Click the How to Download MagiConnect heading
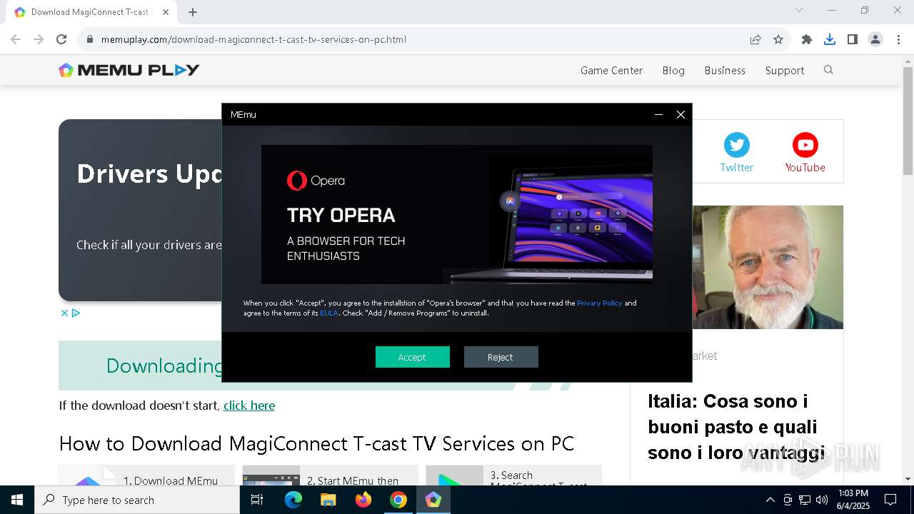The width and height of the screenshot is (914, 514). click(316, 443)
